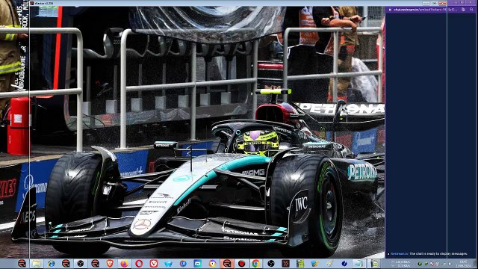Open the Maxthon taskbar icon
The width and height of the screenshot is (478, 269).
(x=197, y=264)
